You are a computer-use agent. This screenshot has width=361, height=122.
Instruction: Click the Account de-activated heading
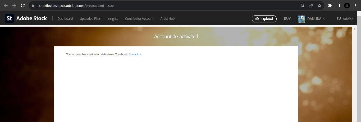coord(176,36)
